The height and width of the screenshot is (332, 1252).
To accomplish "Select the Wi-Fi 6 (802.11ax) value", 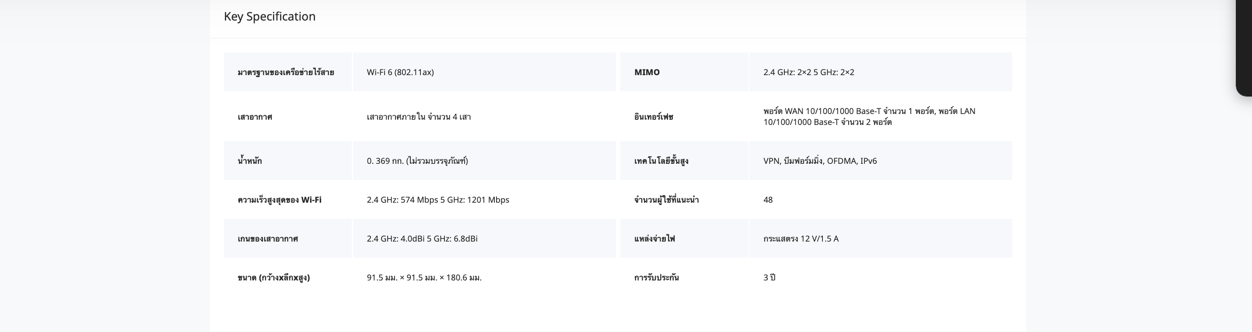I will point(400,73).
